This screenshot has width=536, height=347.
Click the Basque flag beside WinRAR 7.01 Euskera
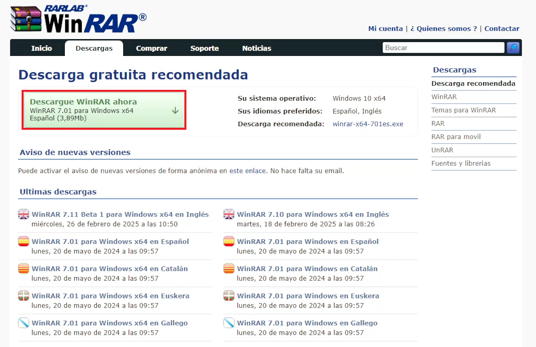[24, 295]
